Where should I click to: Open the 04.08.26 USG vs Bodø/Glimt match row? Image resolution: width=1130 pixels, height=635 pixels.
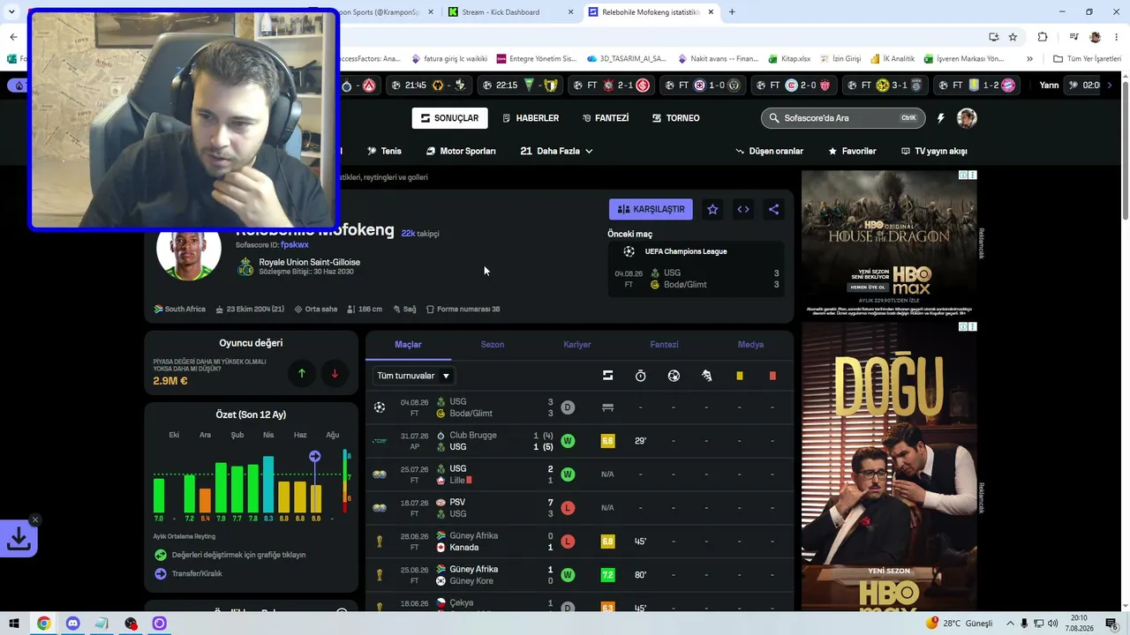579,407
